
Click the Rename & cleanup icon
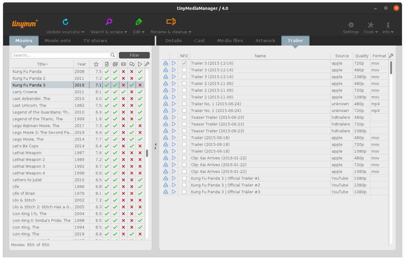[x=171, y=22]
